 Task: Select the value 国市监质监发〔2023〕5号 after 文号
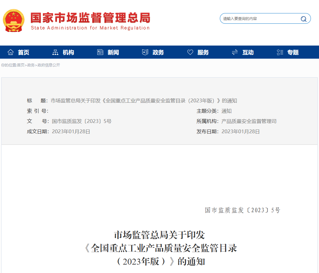pyautogui.click(x=82, y=121)
